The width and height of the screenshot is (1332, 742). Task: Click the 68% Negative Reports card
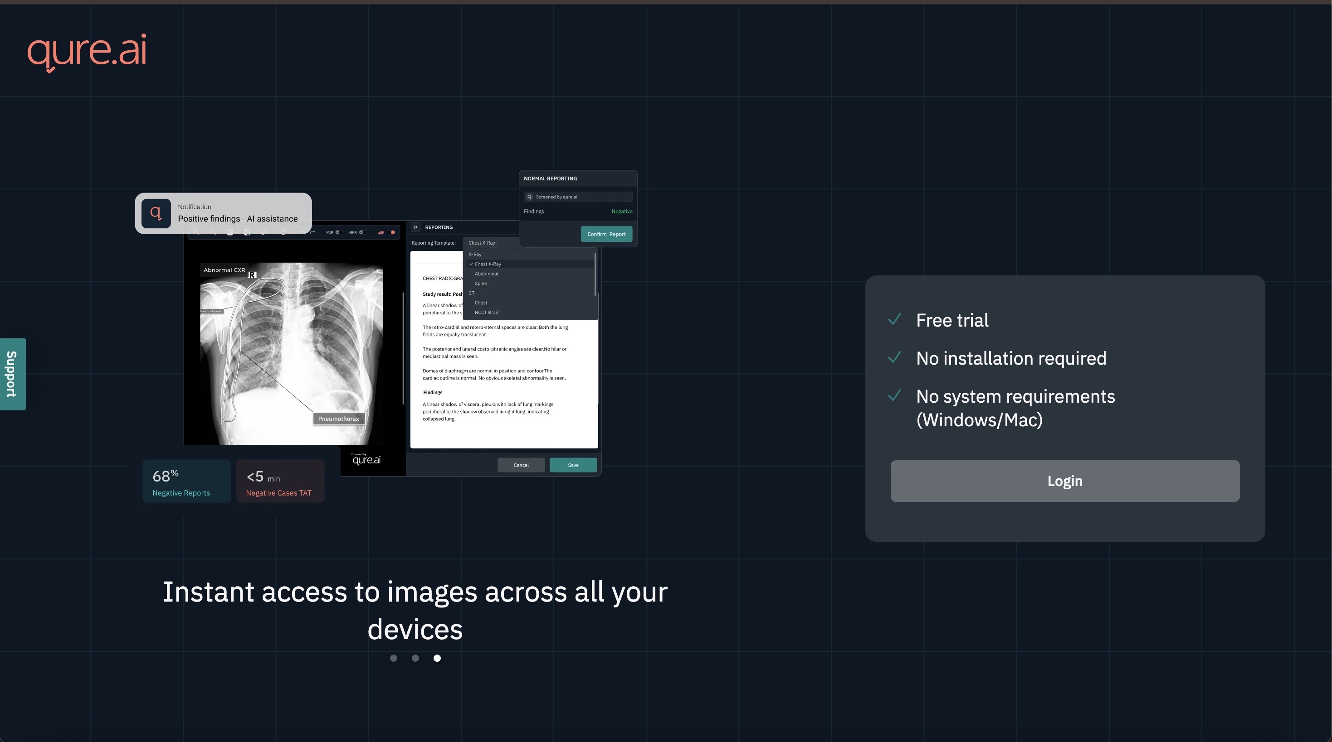click(x=187, y=481)
